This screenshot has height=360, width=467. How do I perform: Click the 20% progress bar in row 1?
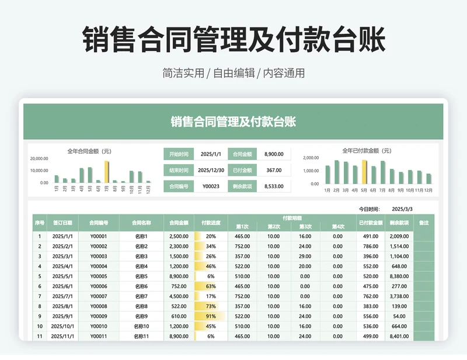click(x=211, y=237)
